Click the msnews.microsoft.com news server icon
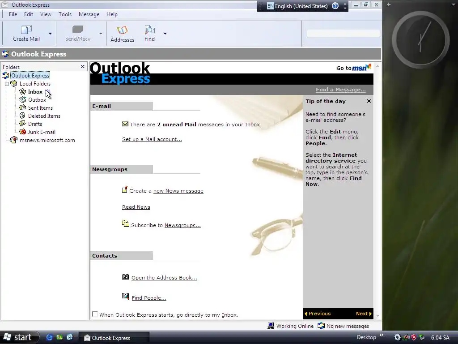This screenshot has height=344, width=458. coord(13,140)
